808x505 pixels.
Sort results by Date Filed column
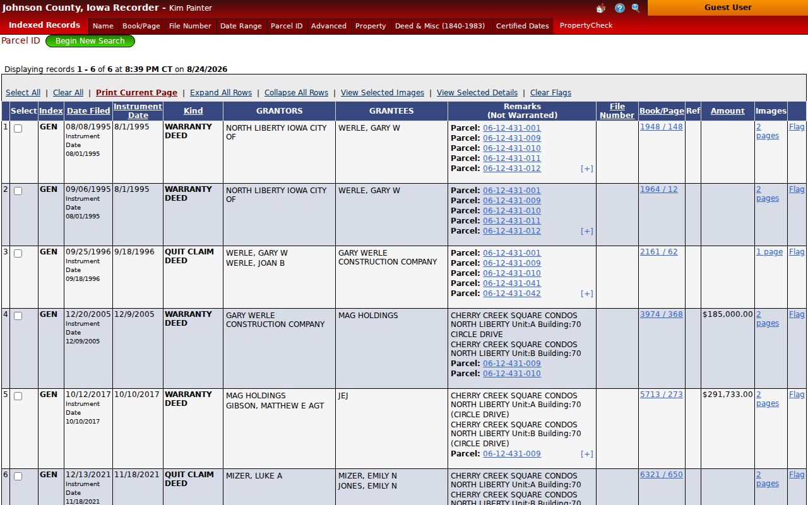click(88, 111)
